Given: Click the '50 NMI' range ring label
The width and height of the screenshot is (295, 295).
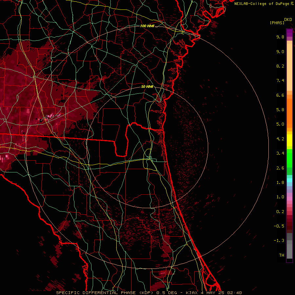Looking at the screenshot, I should pyautogui.click(x=147, y=87).
